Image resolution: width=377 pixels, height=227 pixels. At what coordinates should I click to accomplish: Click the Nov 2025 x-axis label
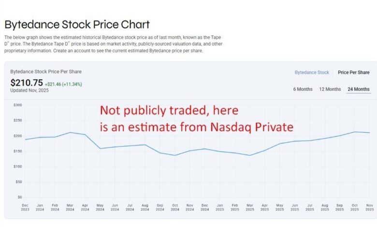(x=370, y=207)
